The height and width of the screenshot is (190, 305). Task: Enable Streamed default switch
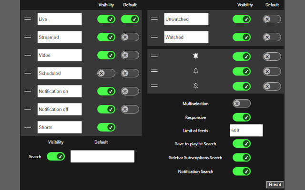click(130, 37)
